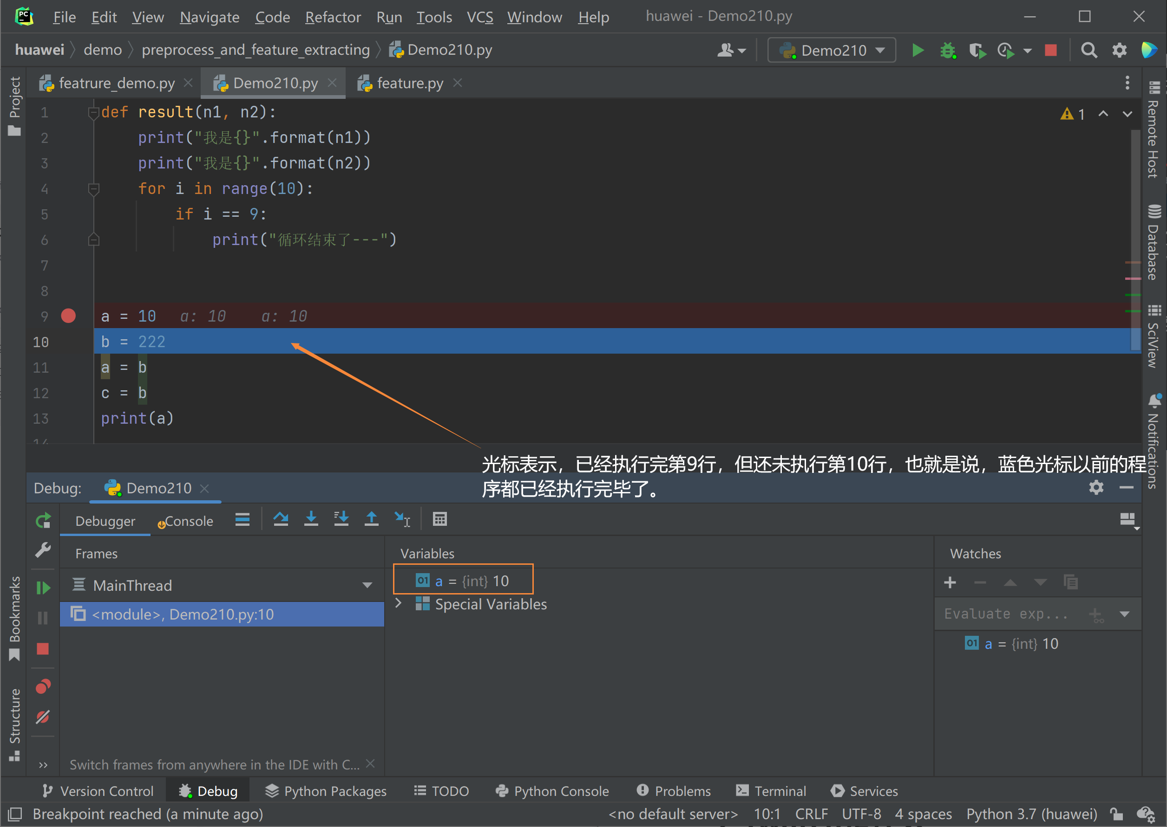Run Demo210 with the green play button
Viewport: 1167px width, 827px height.
point(918,51)
